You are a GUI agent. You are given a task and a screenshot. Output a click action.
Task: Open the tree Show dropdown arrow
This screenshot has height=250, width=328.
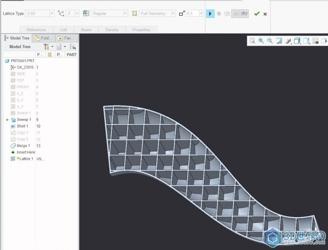[65, 47]
